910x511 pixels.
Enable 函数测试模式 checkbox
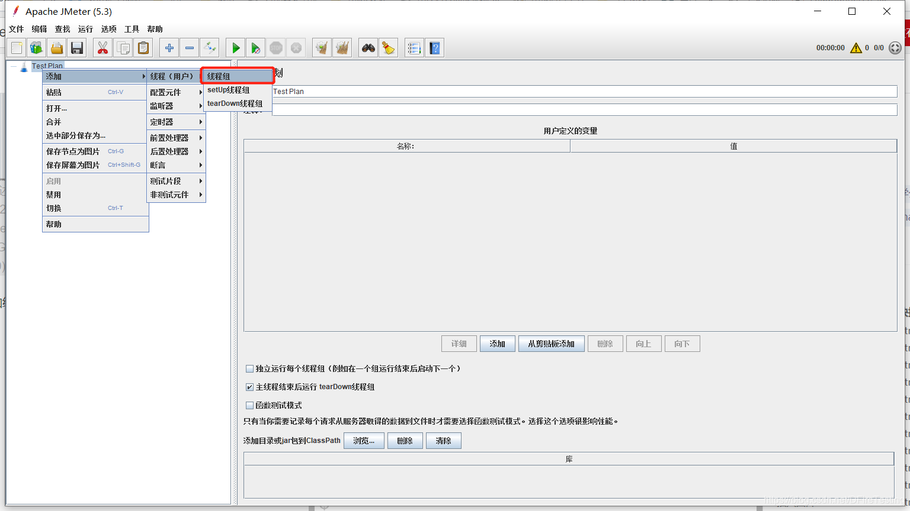pos(249,405)
